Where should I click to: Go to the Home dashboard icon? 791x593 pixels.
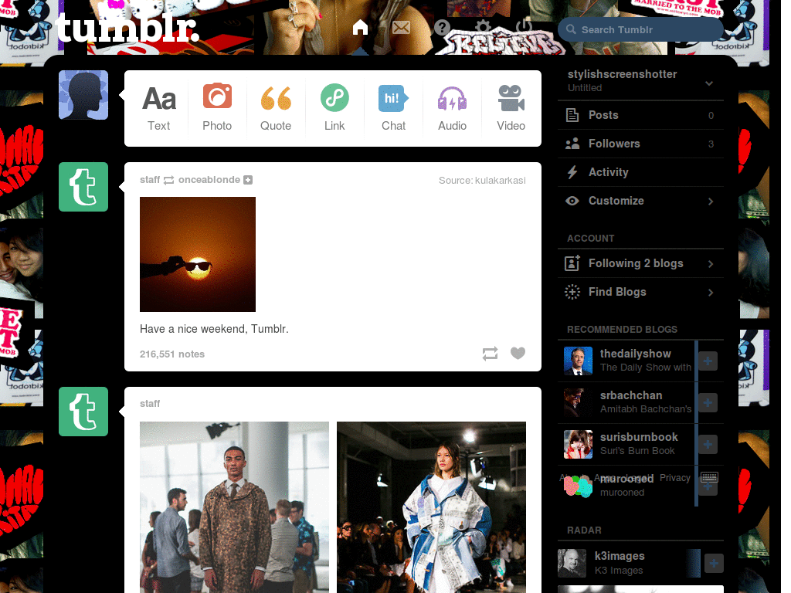pyautogui.click(x=360, y=27)
